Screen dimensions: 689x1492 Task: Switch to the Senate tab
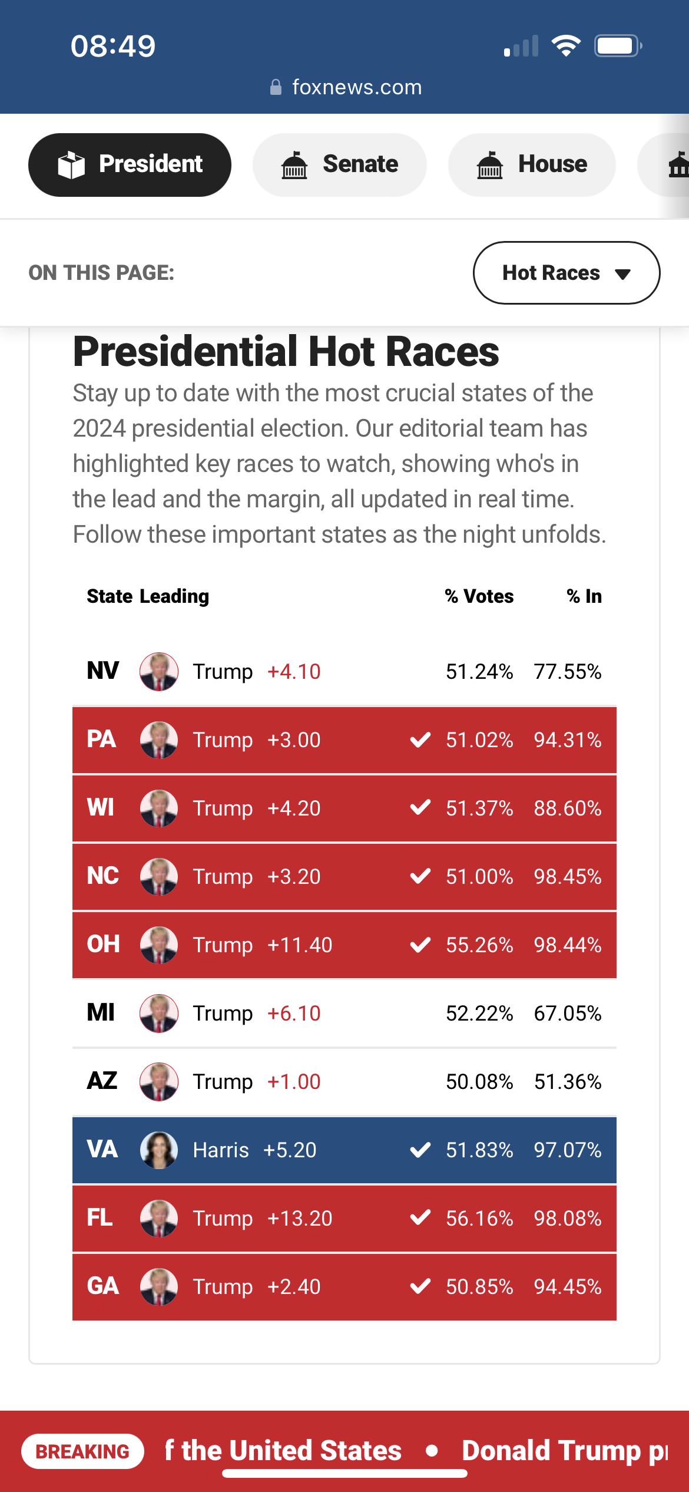pyautogui.click(x=340, y=164)
